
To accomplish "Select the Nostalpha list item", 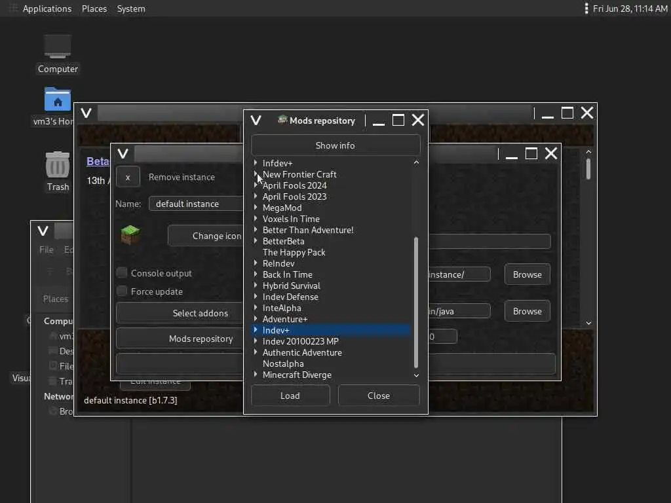I will coord(283,363).
